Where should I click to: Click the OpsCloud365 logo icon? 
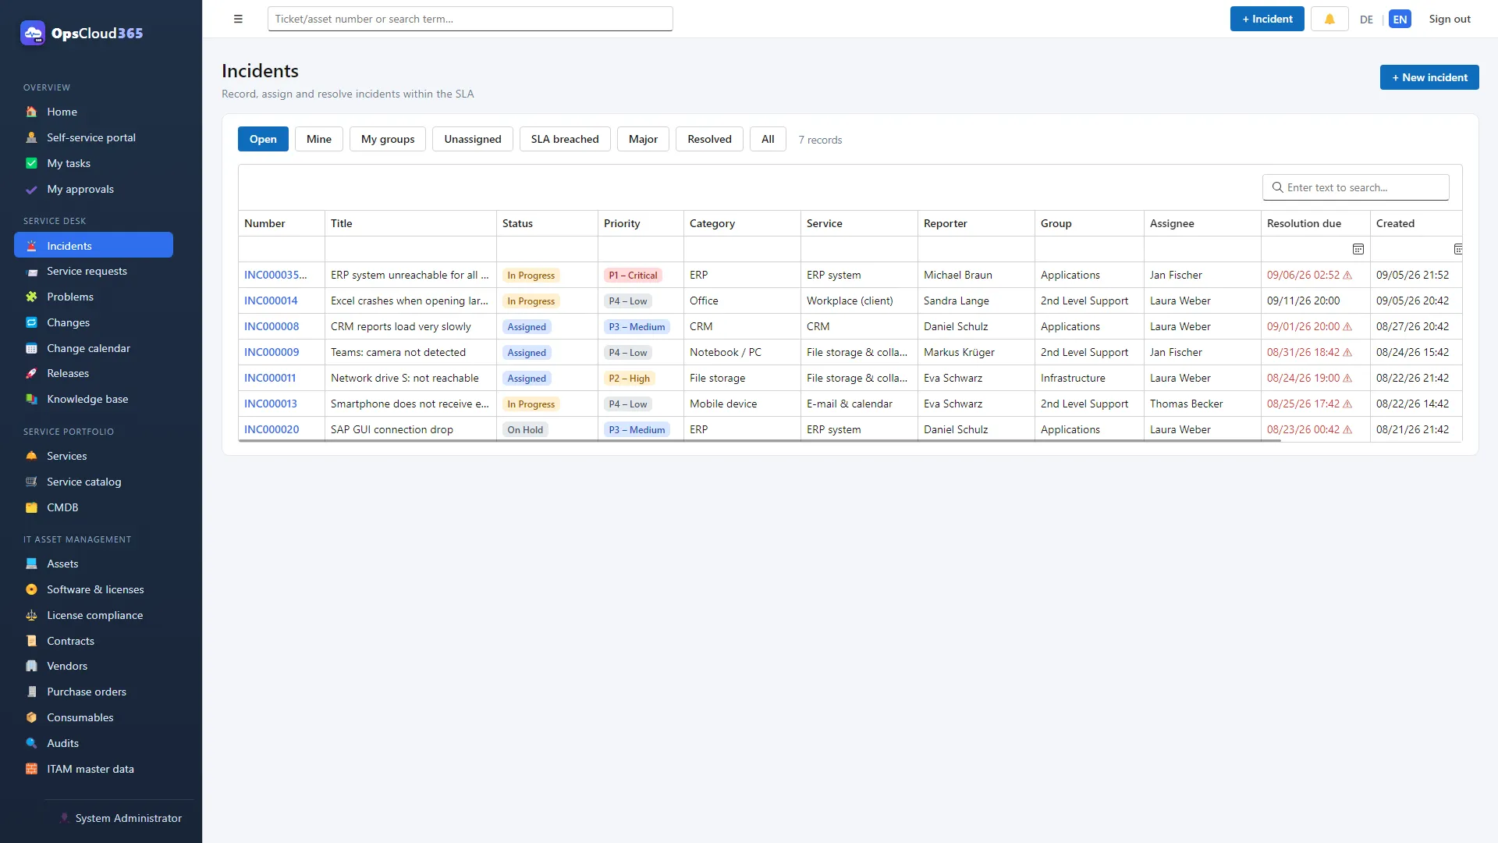[33, 33]
